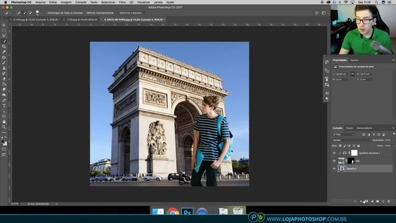Choose Subtract from Selection mode in options bar
The image size is (396, 223).
tap(30, 12)
